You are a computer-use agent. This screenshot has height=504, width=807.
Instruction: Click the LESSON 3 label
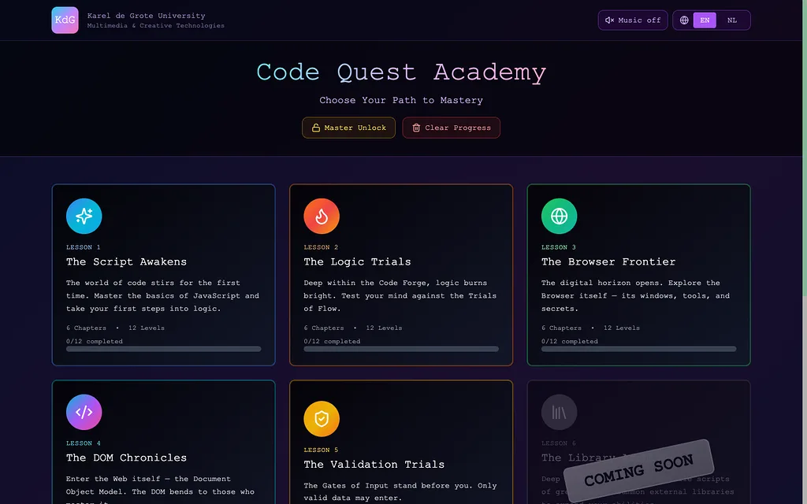click(x=559, y=247)
